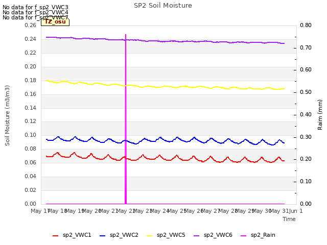327x245 pixels.
Task: Click the sp2_VWC5 yellow legend swatch
Action: point(150,236)
